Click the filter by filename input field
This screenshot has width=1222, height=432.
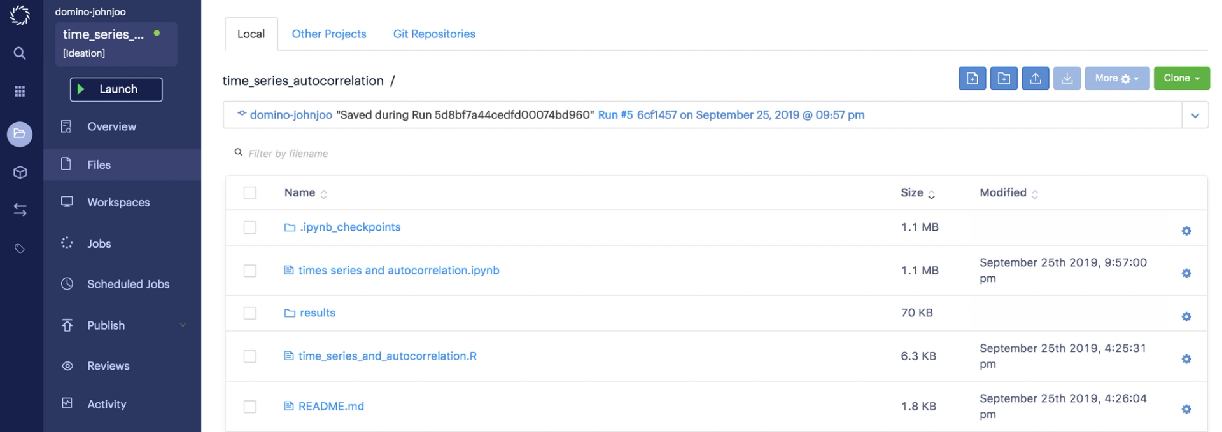point(382,153)
